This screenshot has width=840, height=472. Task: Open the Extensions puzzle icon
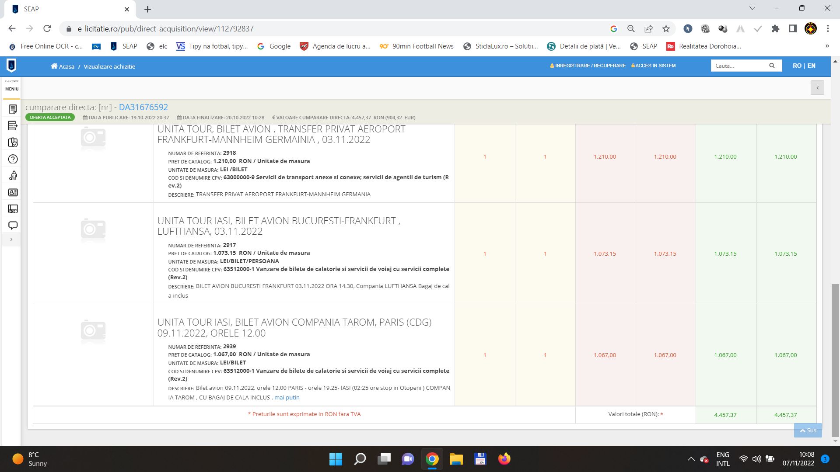[x=775, y=29]
